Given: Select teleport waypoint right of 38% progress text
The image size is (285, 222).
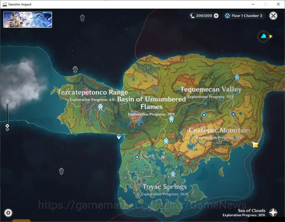Looking at the screenshot, I should [x=171, y=119].
